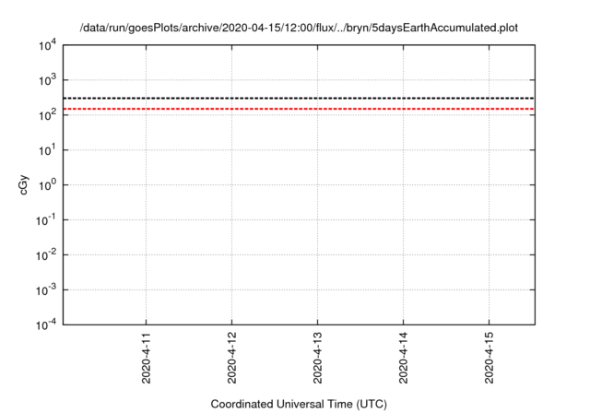Screen dimensions: 590x413
Task: Select the 2020-4-15 date label
Action: coord(490,358)
